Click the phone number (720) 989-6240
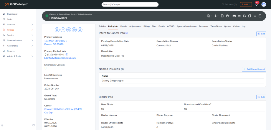The width and height of the screenshot is (271, 130). (55, 55)
